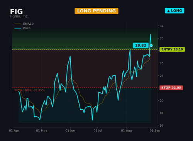This screenshot has height=141, width=193.
Task: Click the Figma, Inc. company name
Action: [x=19, y=16]
